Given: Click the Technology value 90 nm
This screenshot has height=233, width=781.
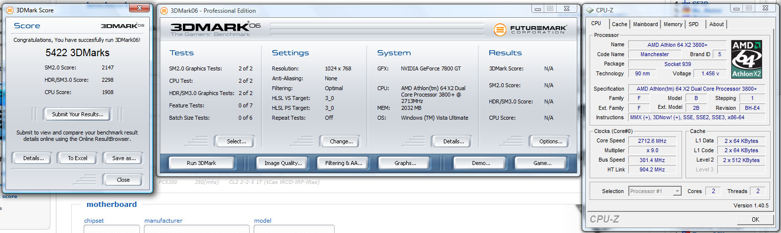Looking at the screenshot, I should click(643, 73).
